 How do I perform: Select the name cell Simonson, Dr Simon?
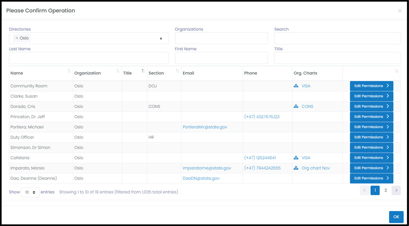[x=41, y=148]
